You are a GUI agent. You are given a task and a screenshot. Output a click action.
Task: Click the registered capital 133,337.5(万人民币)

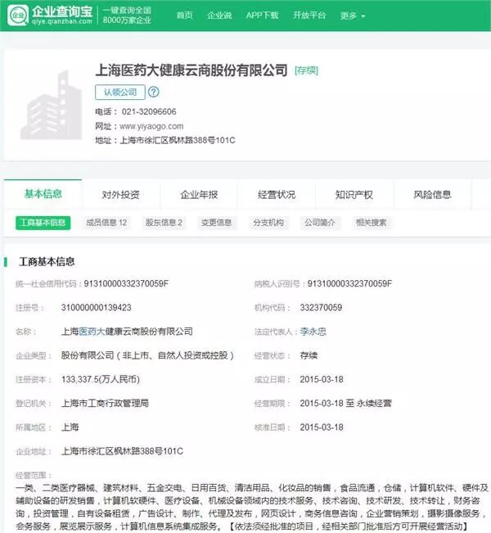101,379
